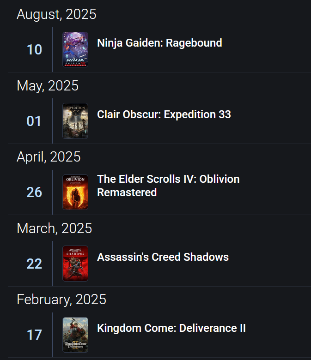Image resolution: width=311 pixels, height=360 pixels.
Task: Click the March, 2025 section heading
Action: (x=54, y=228)
